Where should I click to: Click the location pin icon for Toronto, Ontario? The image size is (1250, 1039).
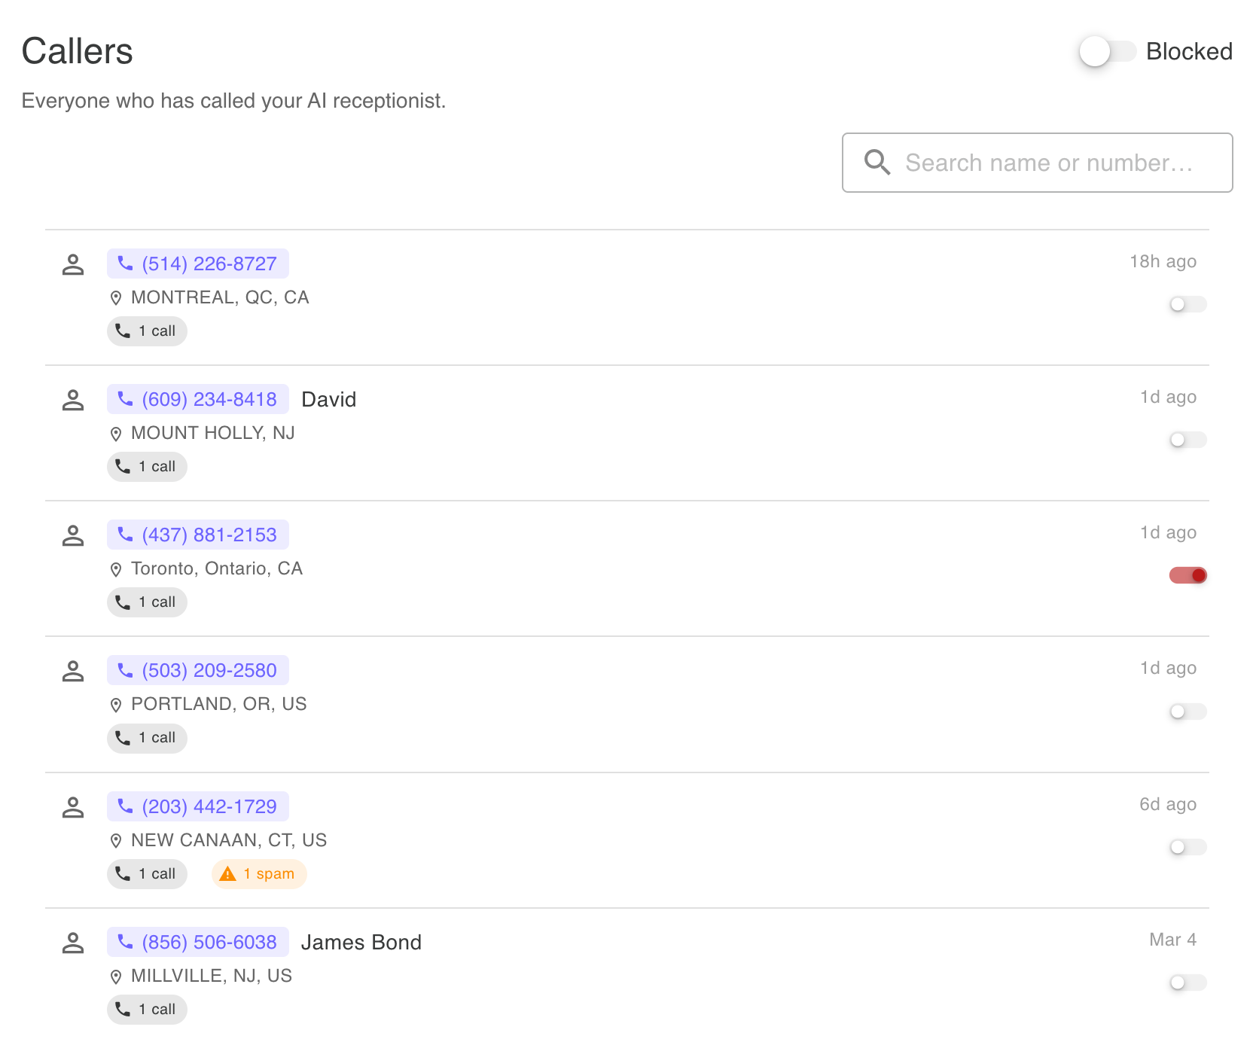click(115, 569)
